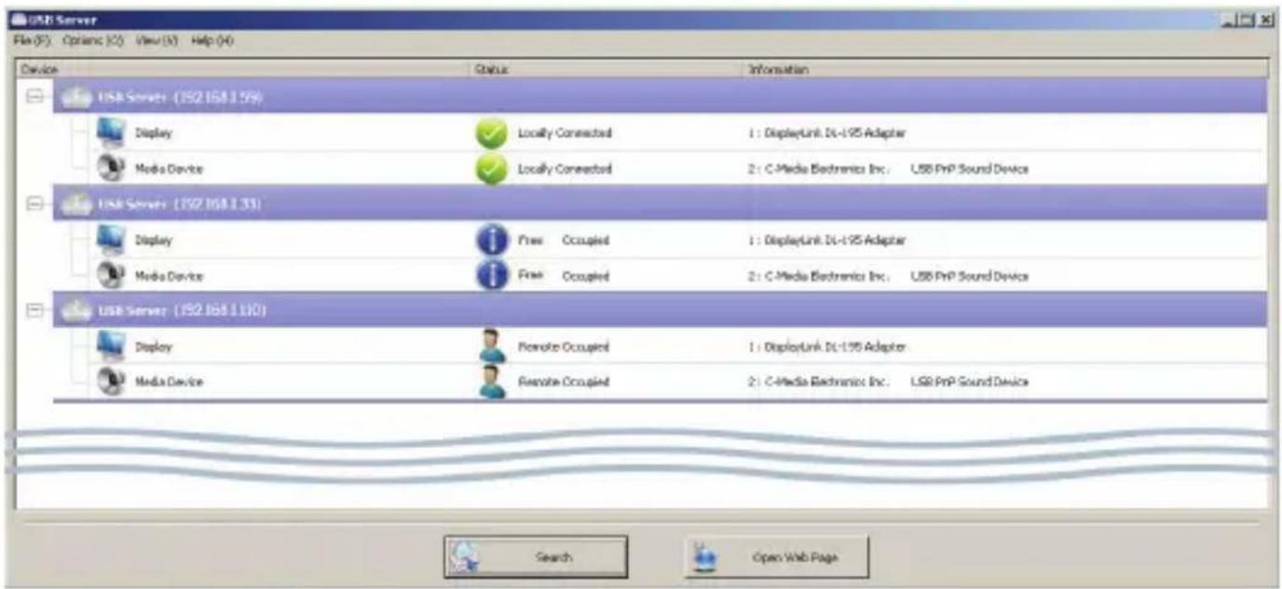Click the blue info icon on 192.168.1.33 Media Device row
1282x589 pixels.
pyautogui.click(x=491, y=276)
